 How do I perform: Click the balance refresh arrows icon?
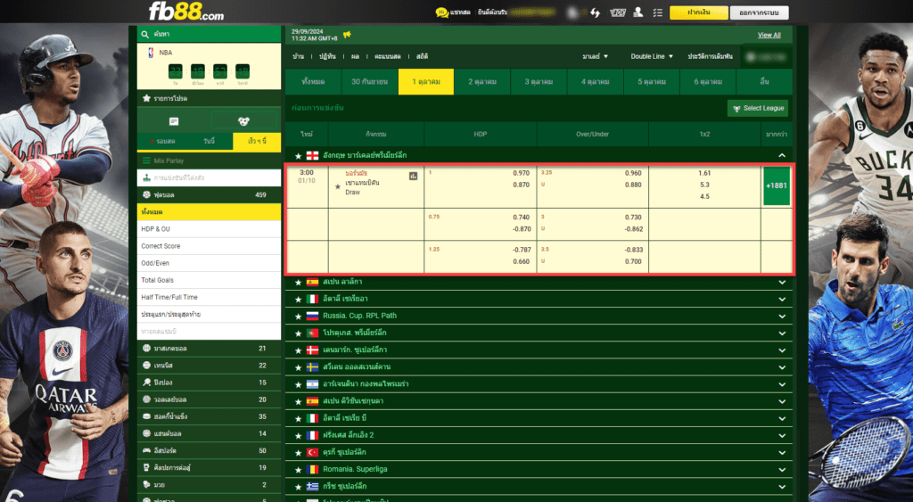pyautogui.click(x=595, y=12)
